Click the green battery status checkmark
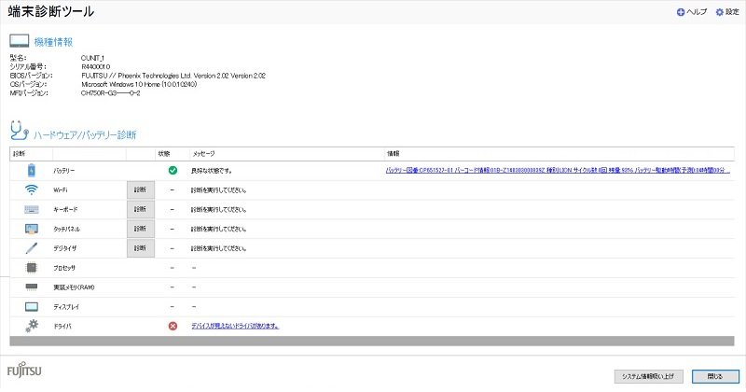The height and width of the screenshot is (392, 746). 173,170
